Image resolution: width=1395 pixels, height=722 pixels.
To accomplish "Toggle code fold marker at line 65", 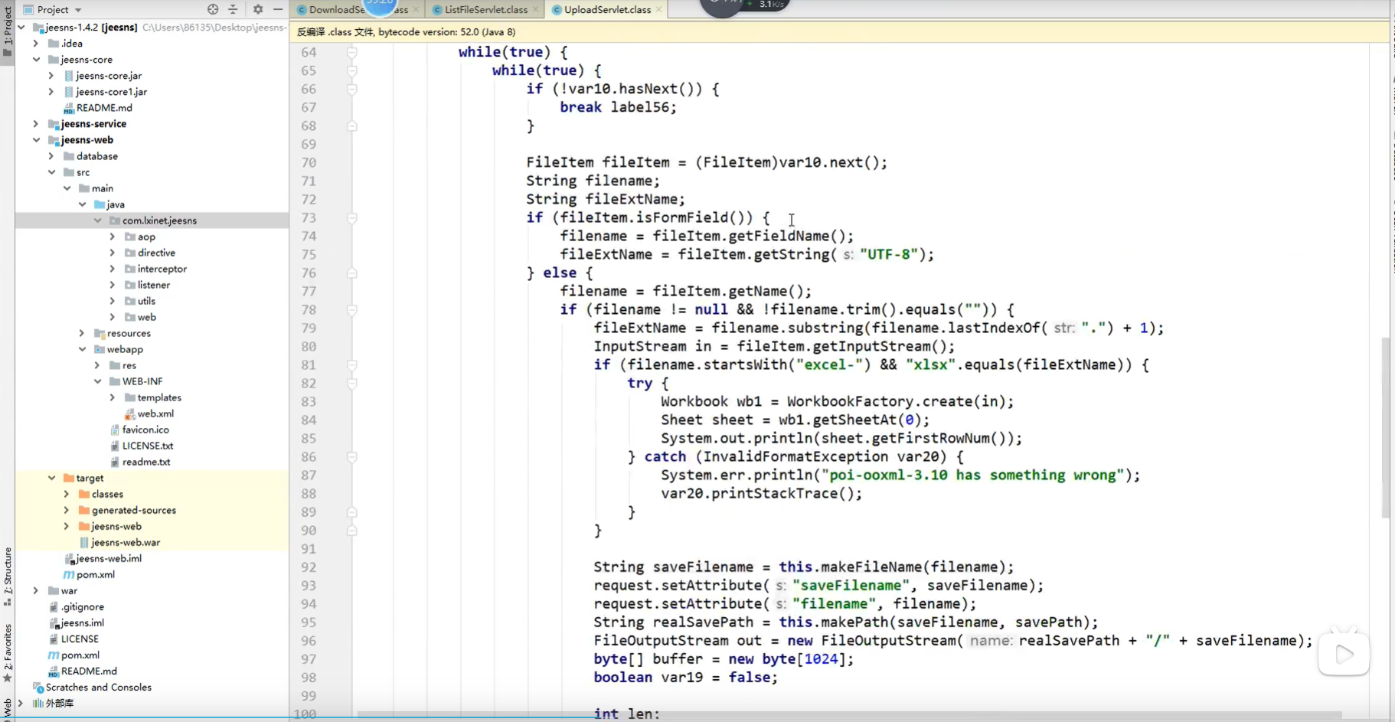I will [352, 70].
